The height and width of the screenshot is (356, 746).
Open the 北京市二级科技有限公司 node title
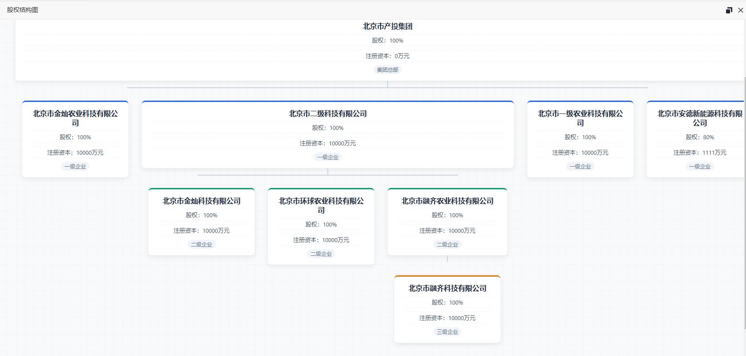(327, 114)
